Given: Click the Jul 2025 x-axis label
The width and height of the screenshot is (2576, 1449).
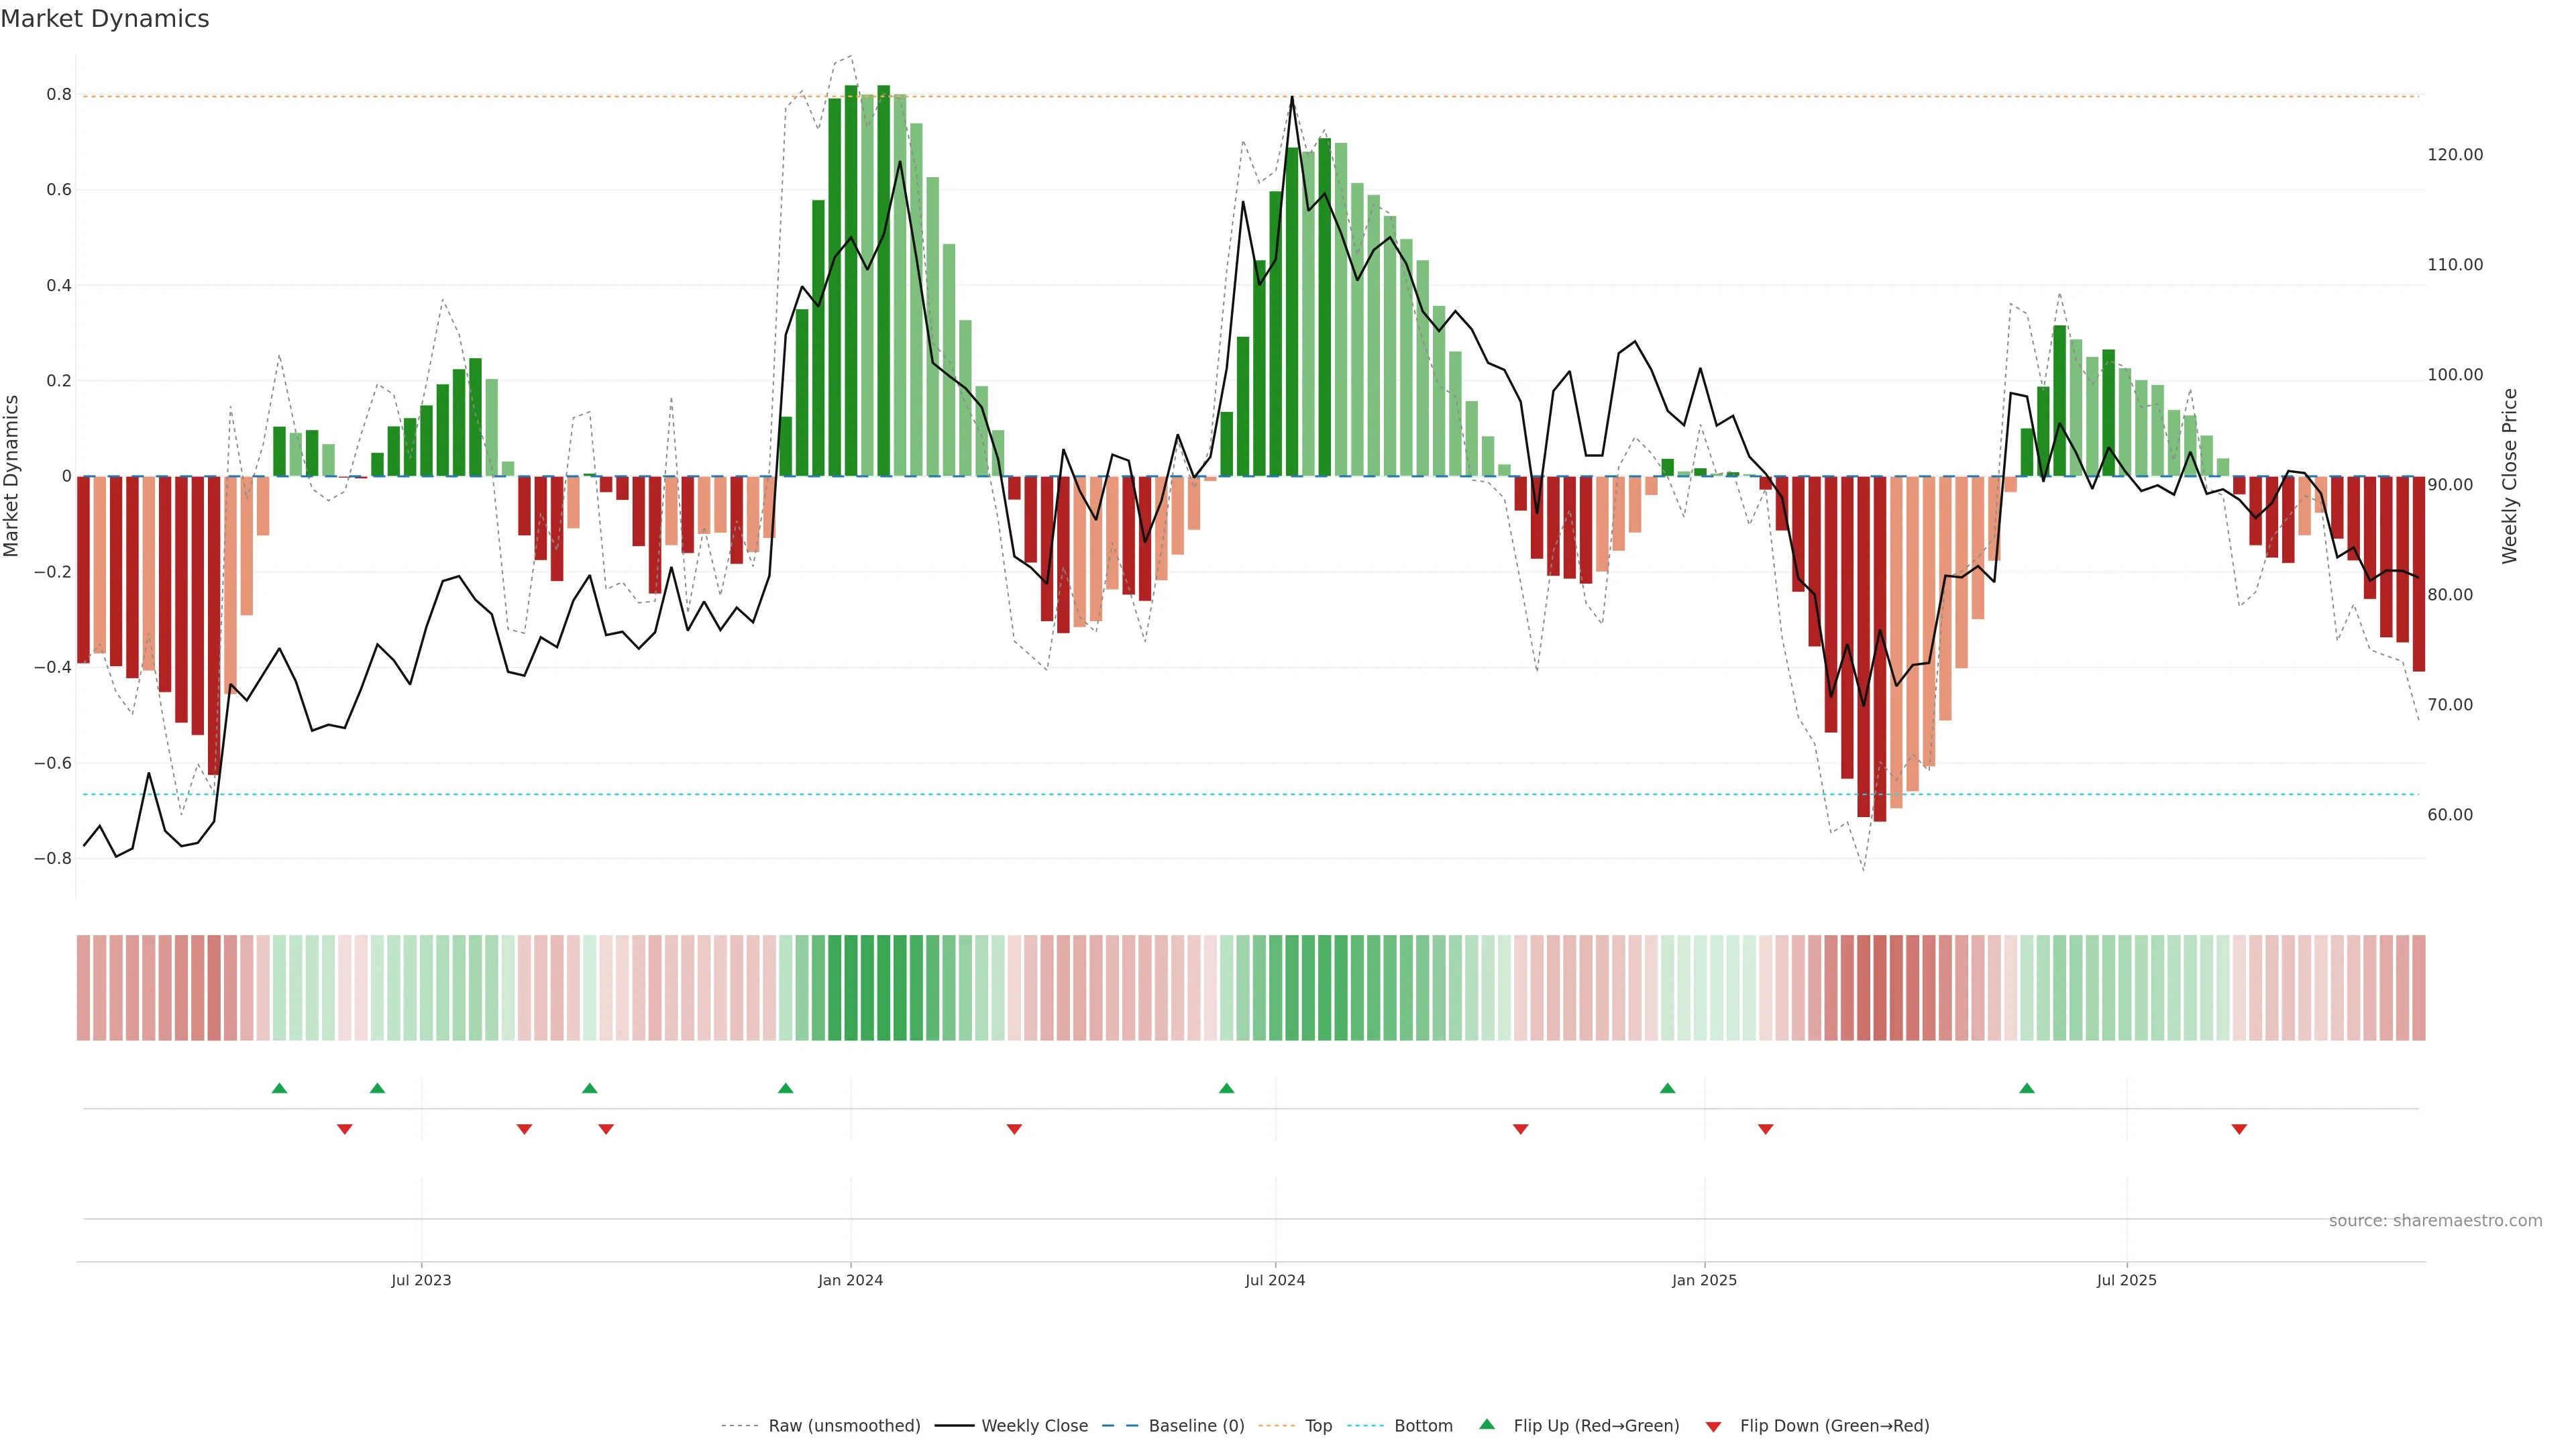Looking at the screenshot, I should (x=2126, y=1280).
